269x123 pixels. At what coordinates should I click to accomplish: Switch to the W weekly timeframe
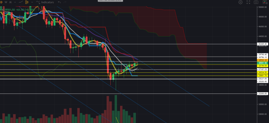tap(6, 2)
